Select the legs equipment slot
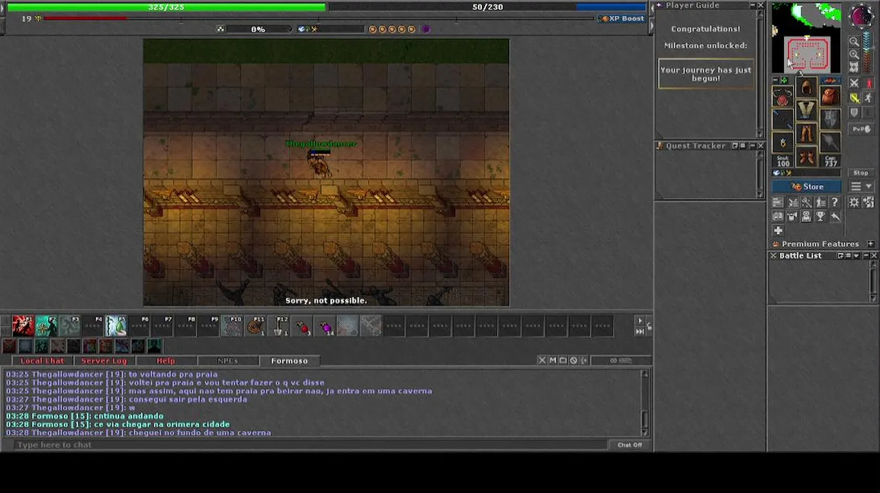The width and height of the screenshot is (880, 493). (807, 134)
